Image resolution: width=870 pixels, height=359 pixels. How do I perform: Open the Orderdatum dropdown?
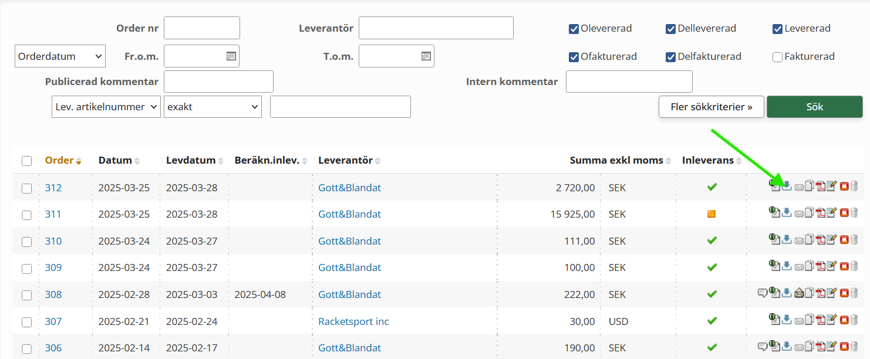coord(60,56)
